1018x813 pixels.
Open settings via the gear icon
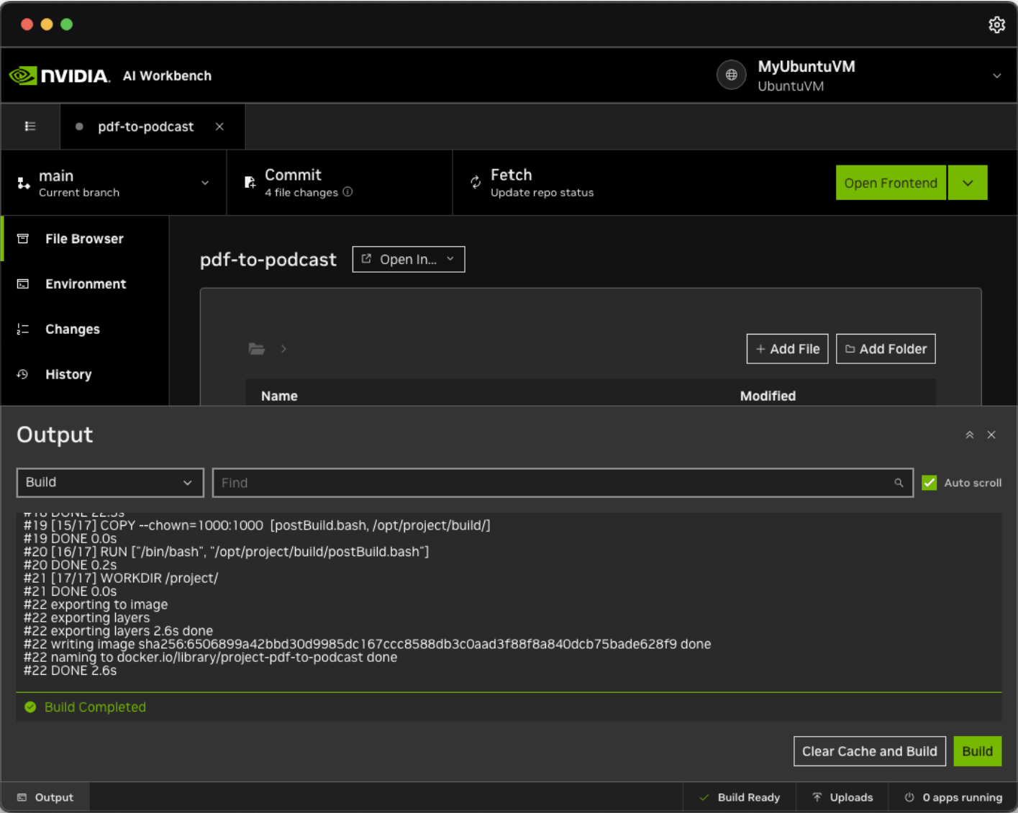(996, 25)
